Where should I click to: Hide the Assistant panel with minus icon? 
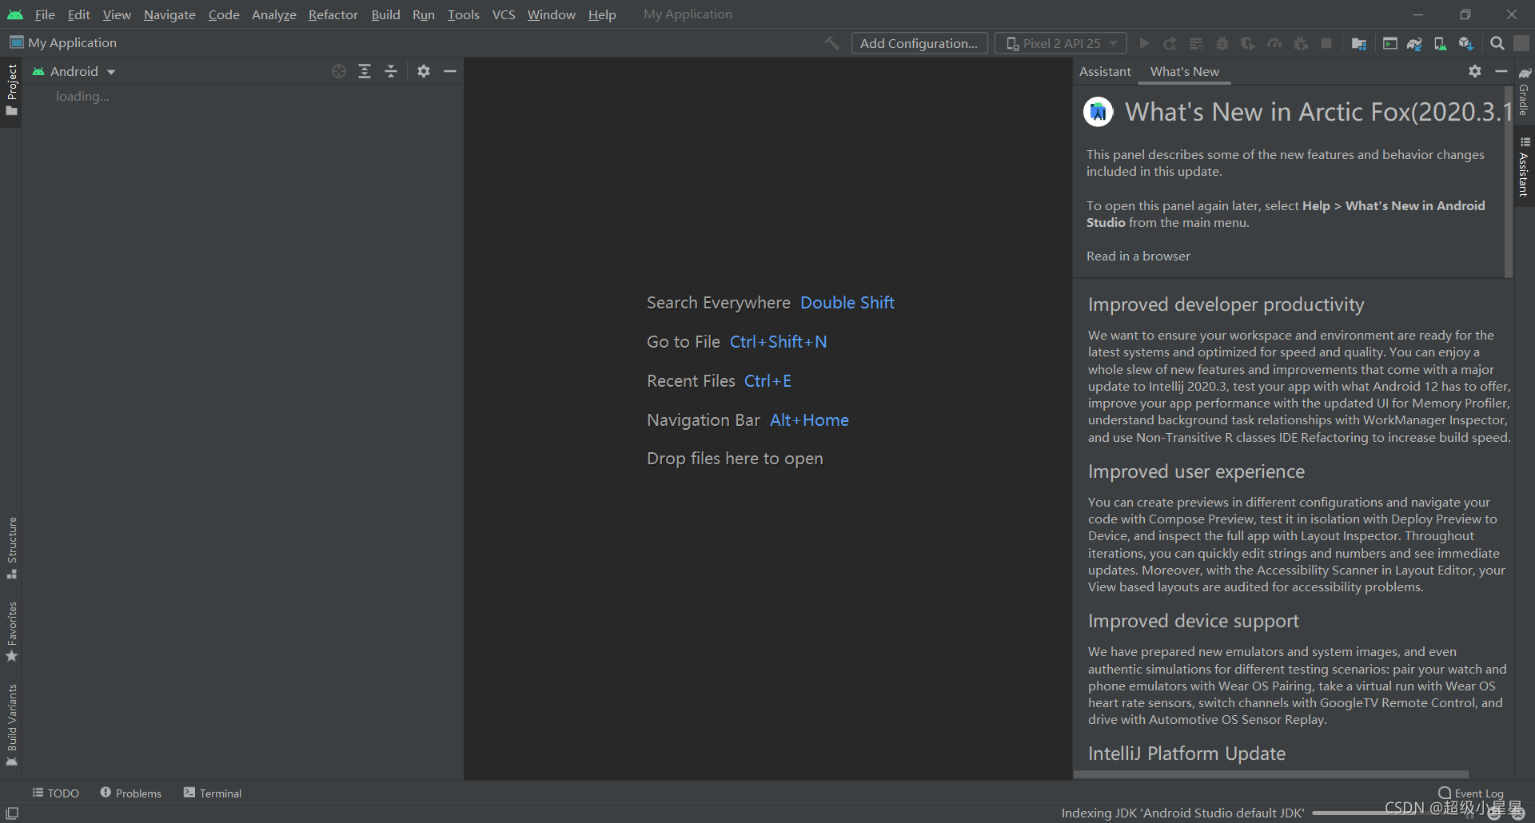point(1501,71)
